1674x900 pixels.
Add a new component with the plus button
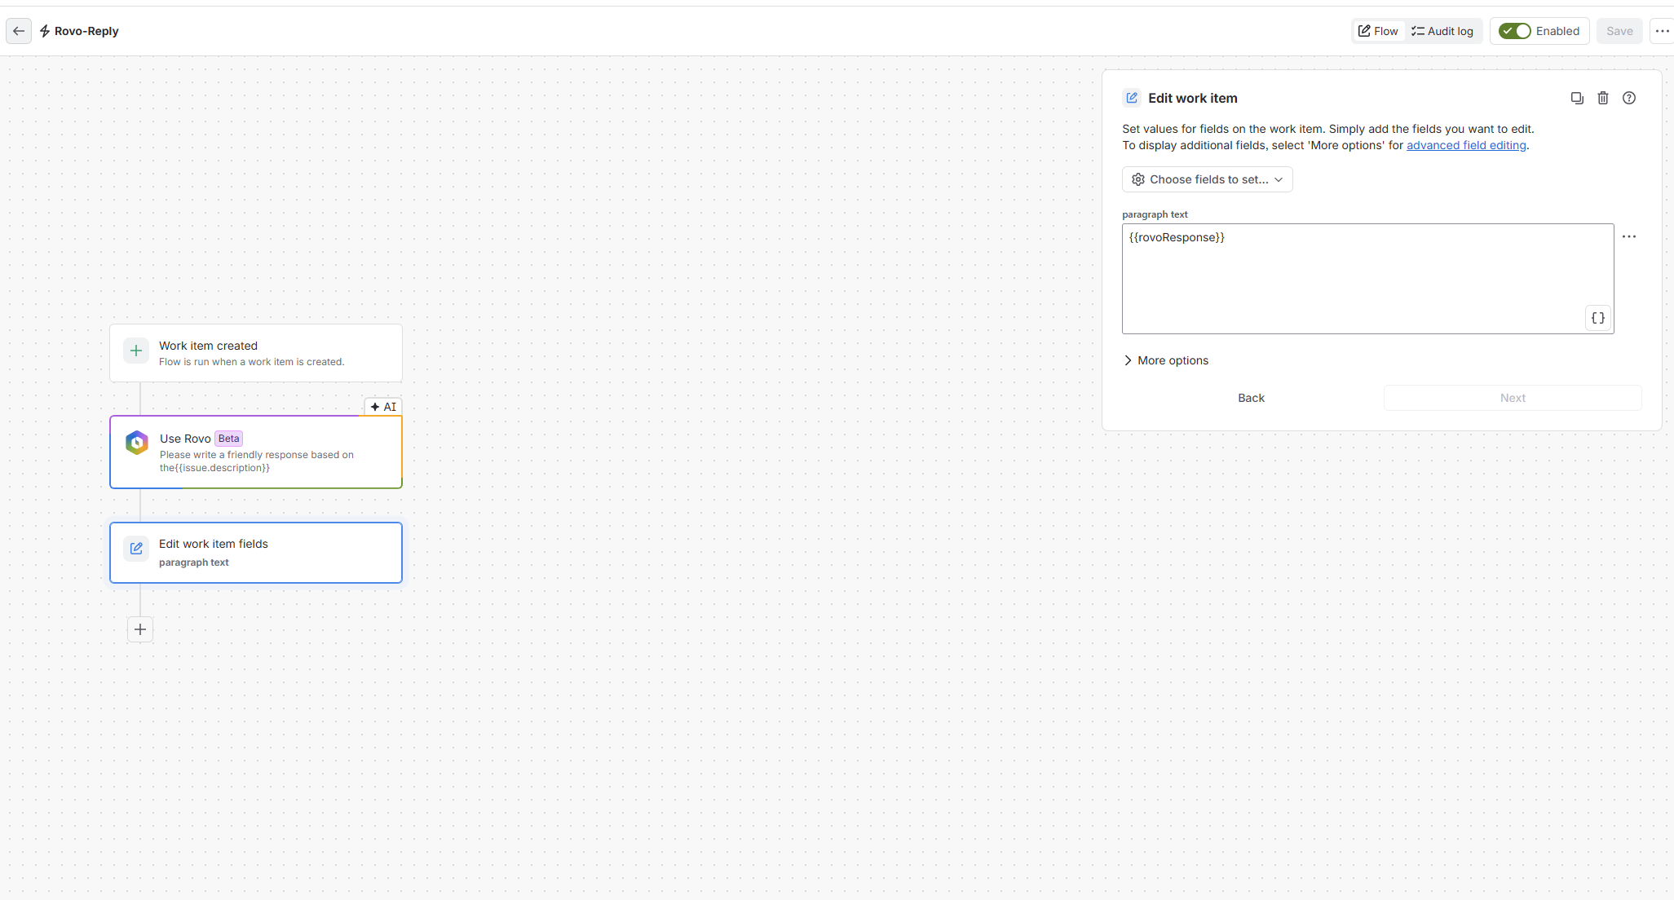click(x=140, y=629)
